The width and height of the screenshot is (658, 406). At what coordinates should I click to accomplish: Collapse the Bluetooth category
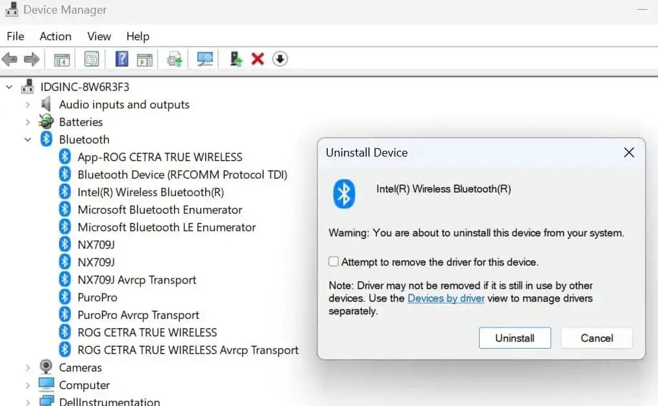(28, 139)
